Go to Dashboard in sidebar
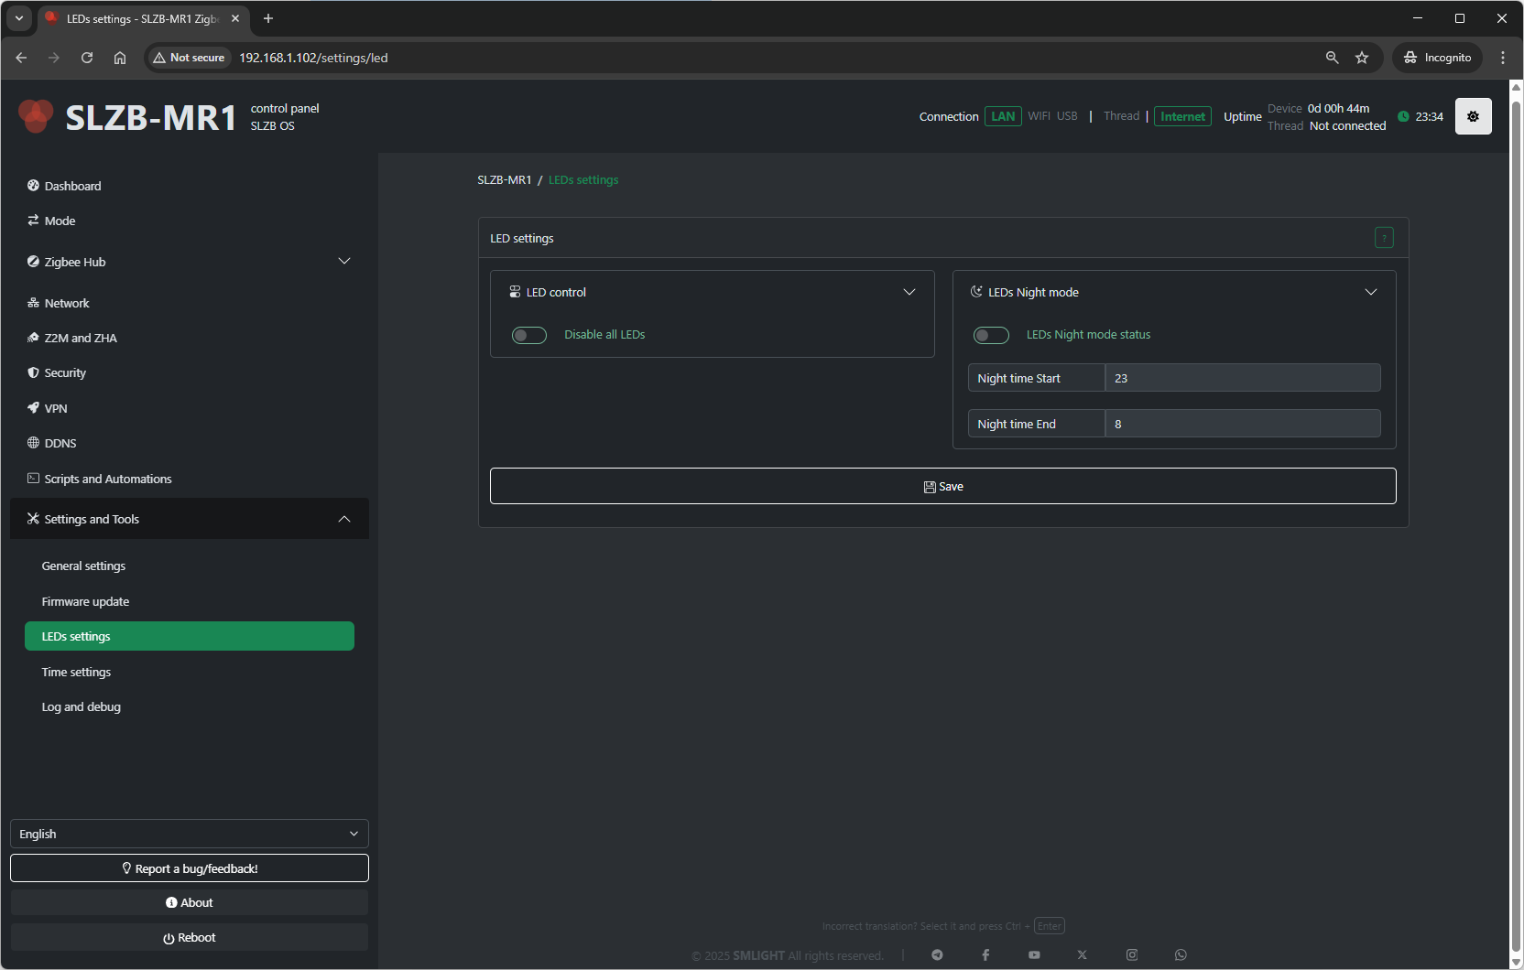The height and width of the screenshot is (970, 1524). pyautogui.click(x=72, y=186)
